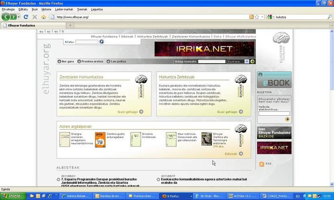Viewport: 334px width, 200px height.
Task: Click the Stop loading X icon
Action: (x=35, y=17)
